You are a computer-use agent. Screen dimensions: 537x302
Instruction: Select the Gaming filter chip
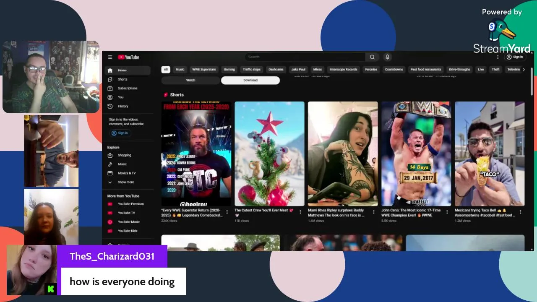point(229,70)
